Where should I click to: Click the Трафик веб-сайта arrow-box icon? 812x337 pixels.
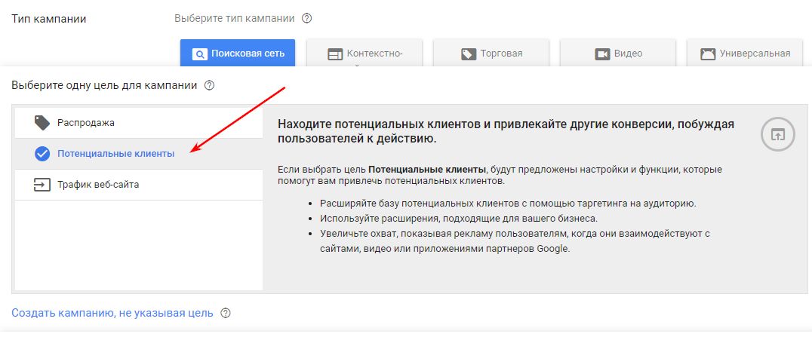42,184
